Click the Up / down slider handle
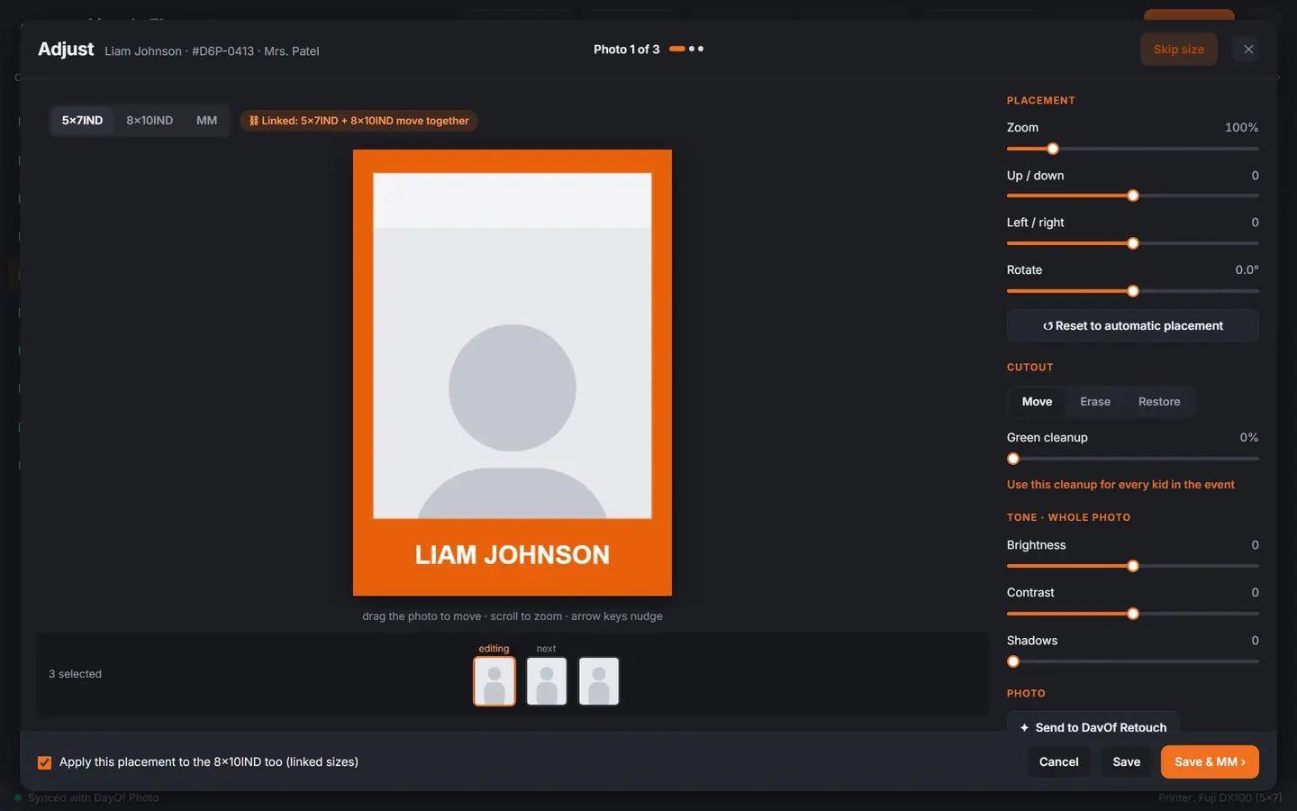 point(1133,196)
